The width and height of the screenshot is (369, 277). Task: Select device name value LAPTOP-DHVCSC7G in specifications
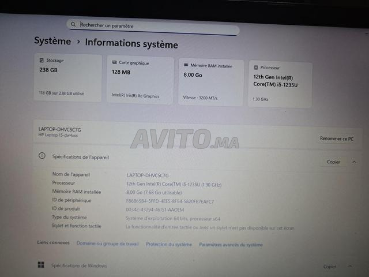coord(148,175)
